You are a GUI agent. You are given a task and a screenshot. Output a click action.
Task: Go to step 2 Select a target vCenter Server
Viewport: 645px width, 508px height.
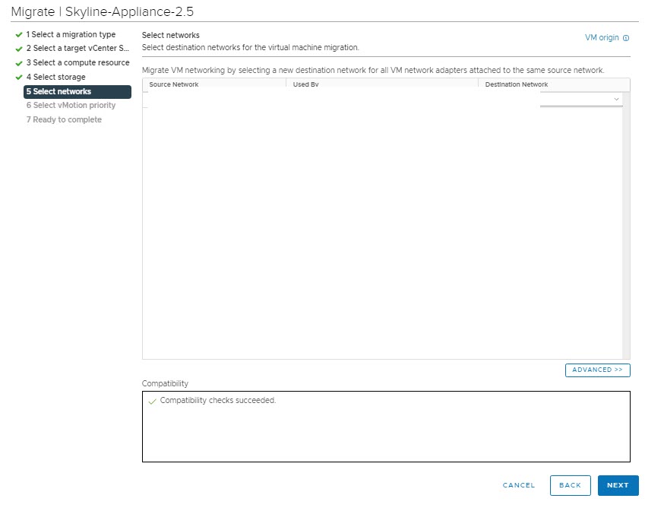[77, 49]
